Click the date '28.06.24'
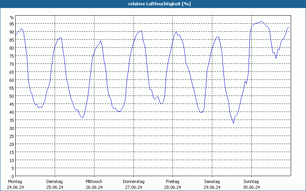 click(173, 187)
